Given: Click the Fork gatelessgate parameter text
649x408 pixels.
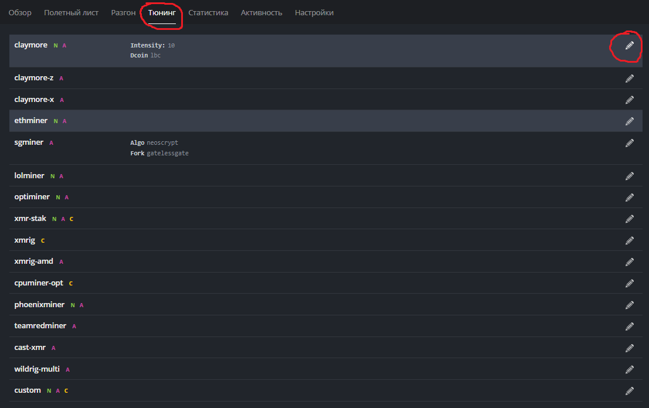Looking at the screenshot, I should [x=159, y=153].
